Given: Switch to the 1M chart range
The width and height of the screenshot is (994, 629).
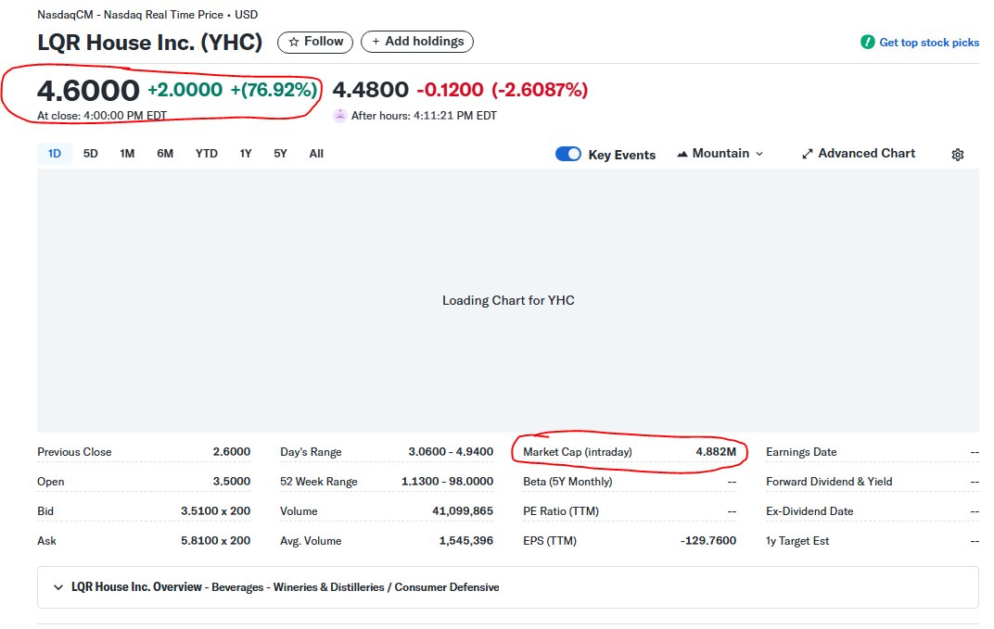Looking at the screenshot, I should coord(127,153).
